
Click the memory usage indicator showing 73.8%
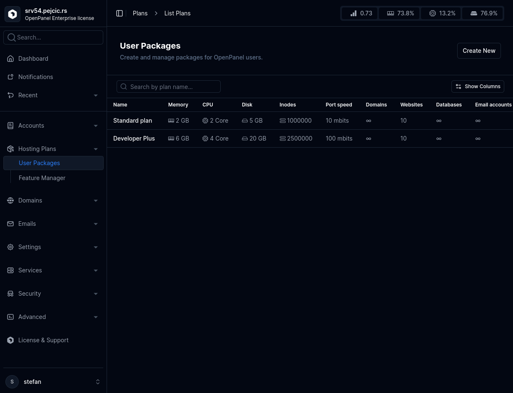(x=399, y=13)
